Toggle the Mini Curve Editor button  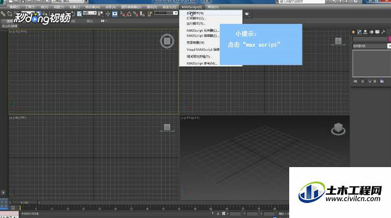tap(13, 208)
